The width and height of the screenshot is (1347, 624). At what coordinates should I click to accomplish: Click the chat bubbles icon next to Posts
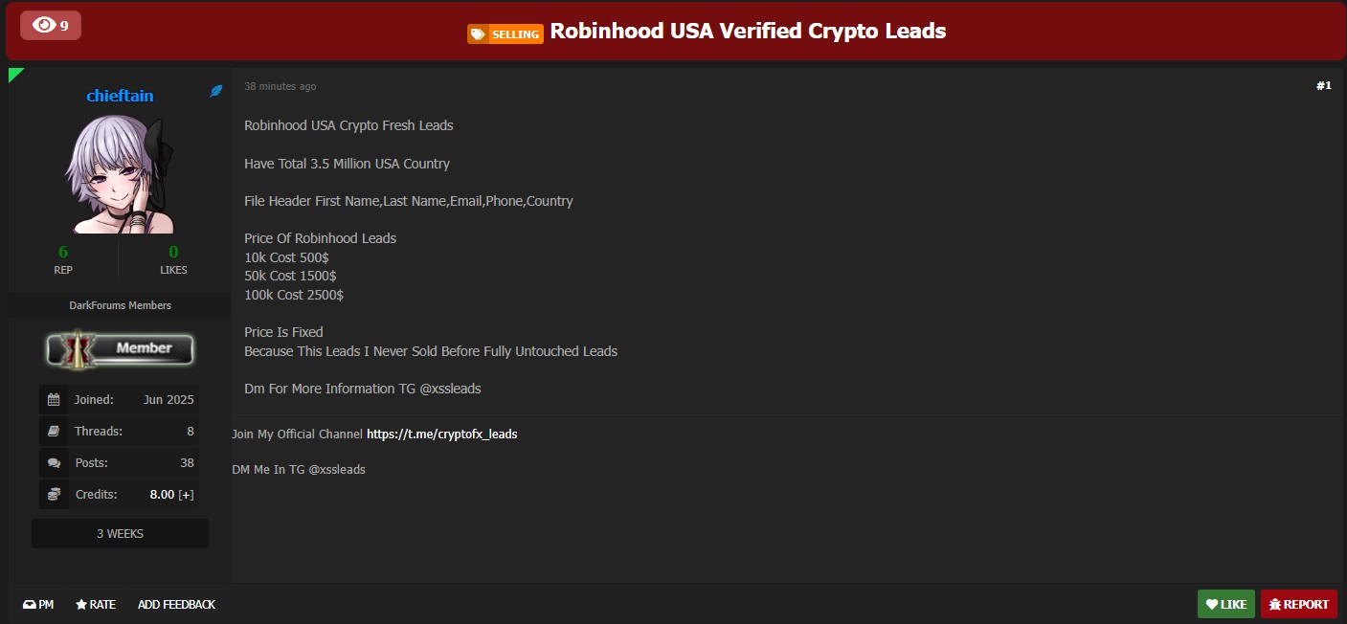(x=53, y=462)
